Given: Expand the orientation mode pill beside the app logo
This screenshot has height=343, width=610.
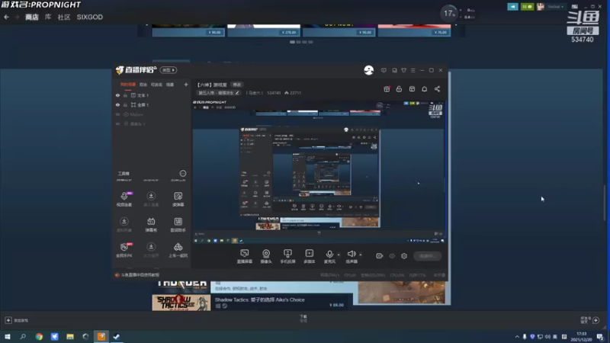Looking at the screenshot, I should pos(169,70).
